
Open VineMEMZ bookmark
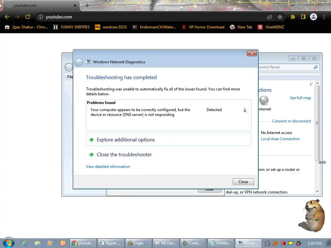(271, 27)
